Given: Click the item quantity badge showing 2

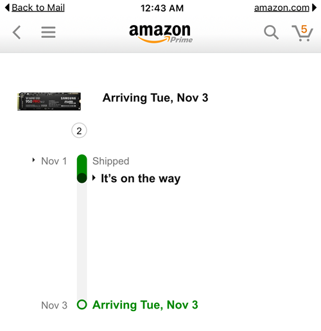Looking at the screenshot, I should 79,130.
